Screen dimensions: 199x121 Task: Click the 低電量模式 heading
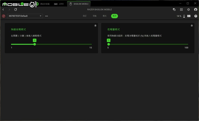pos(114,29)
